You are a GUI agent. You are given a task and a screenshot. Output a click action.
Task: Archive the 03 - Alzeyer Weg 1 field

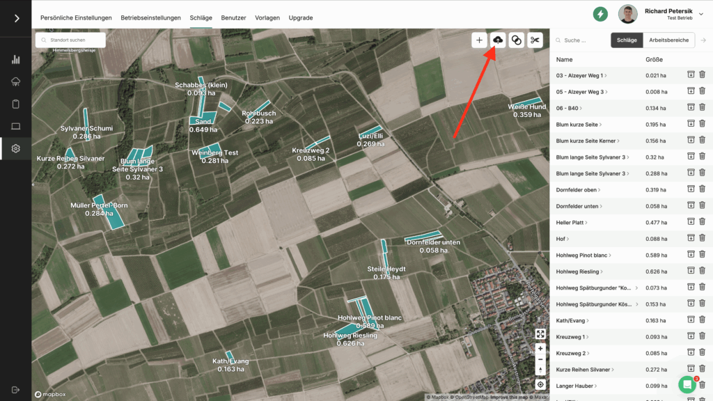[691, 75]
